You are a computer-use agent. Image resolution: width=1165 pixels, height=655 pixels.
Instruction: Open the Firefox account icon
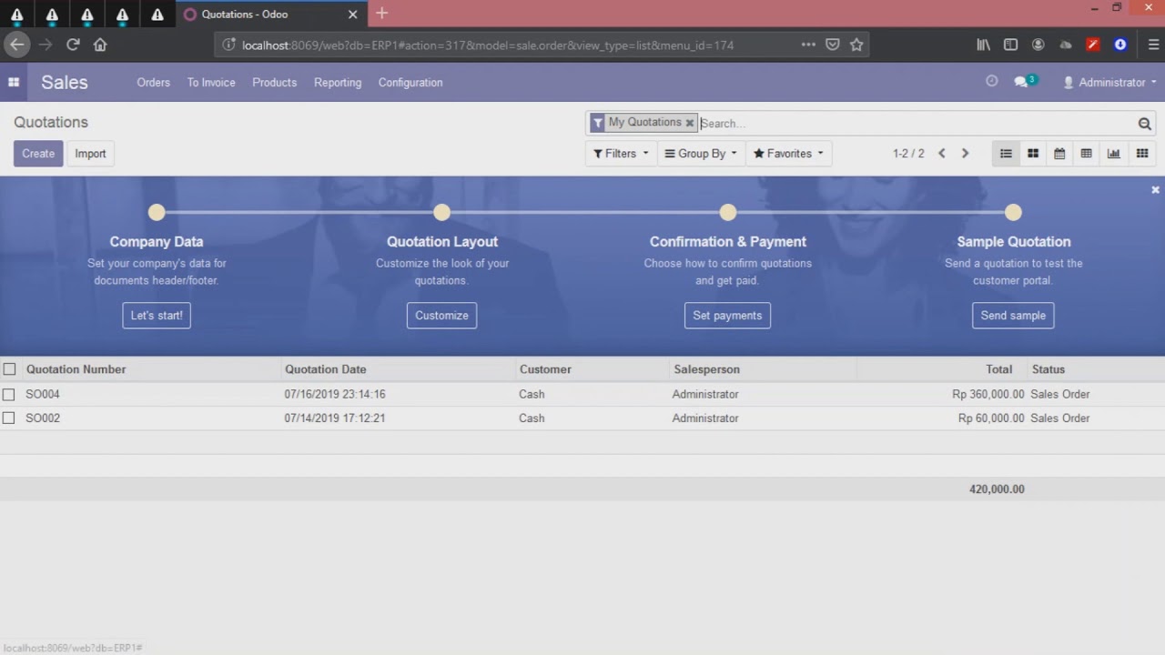tap(1038, 45)
